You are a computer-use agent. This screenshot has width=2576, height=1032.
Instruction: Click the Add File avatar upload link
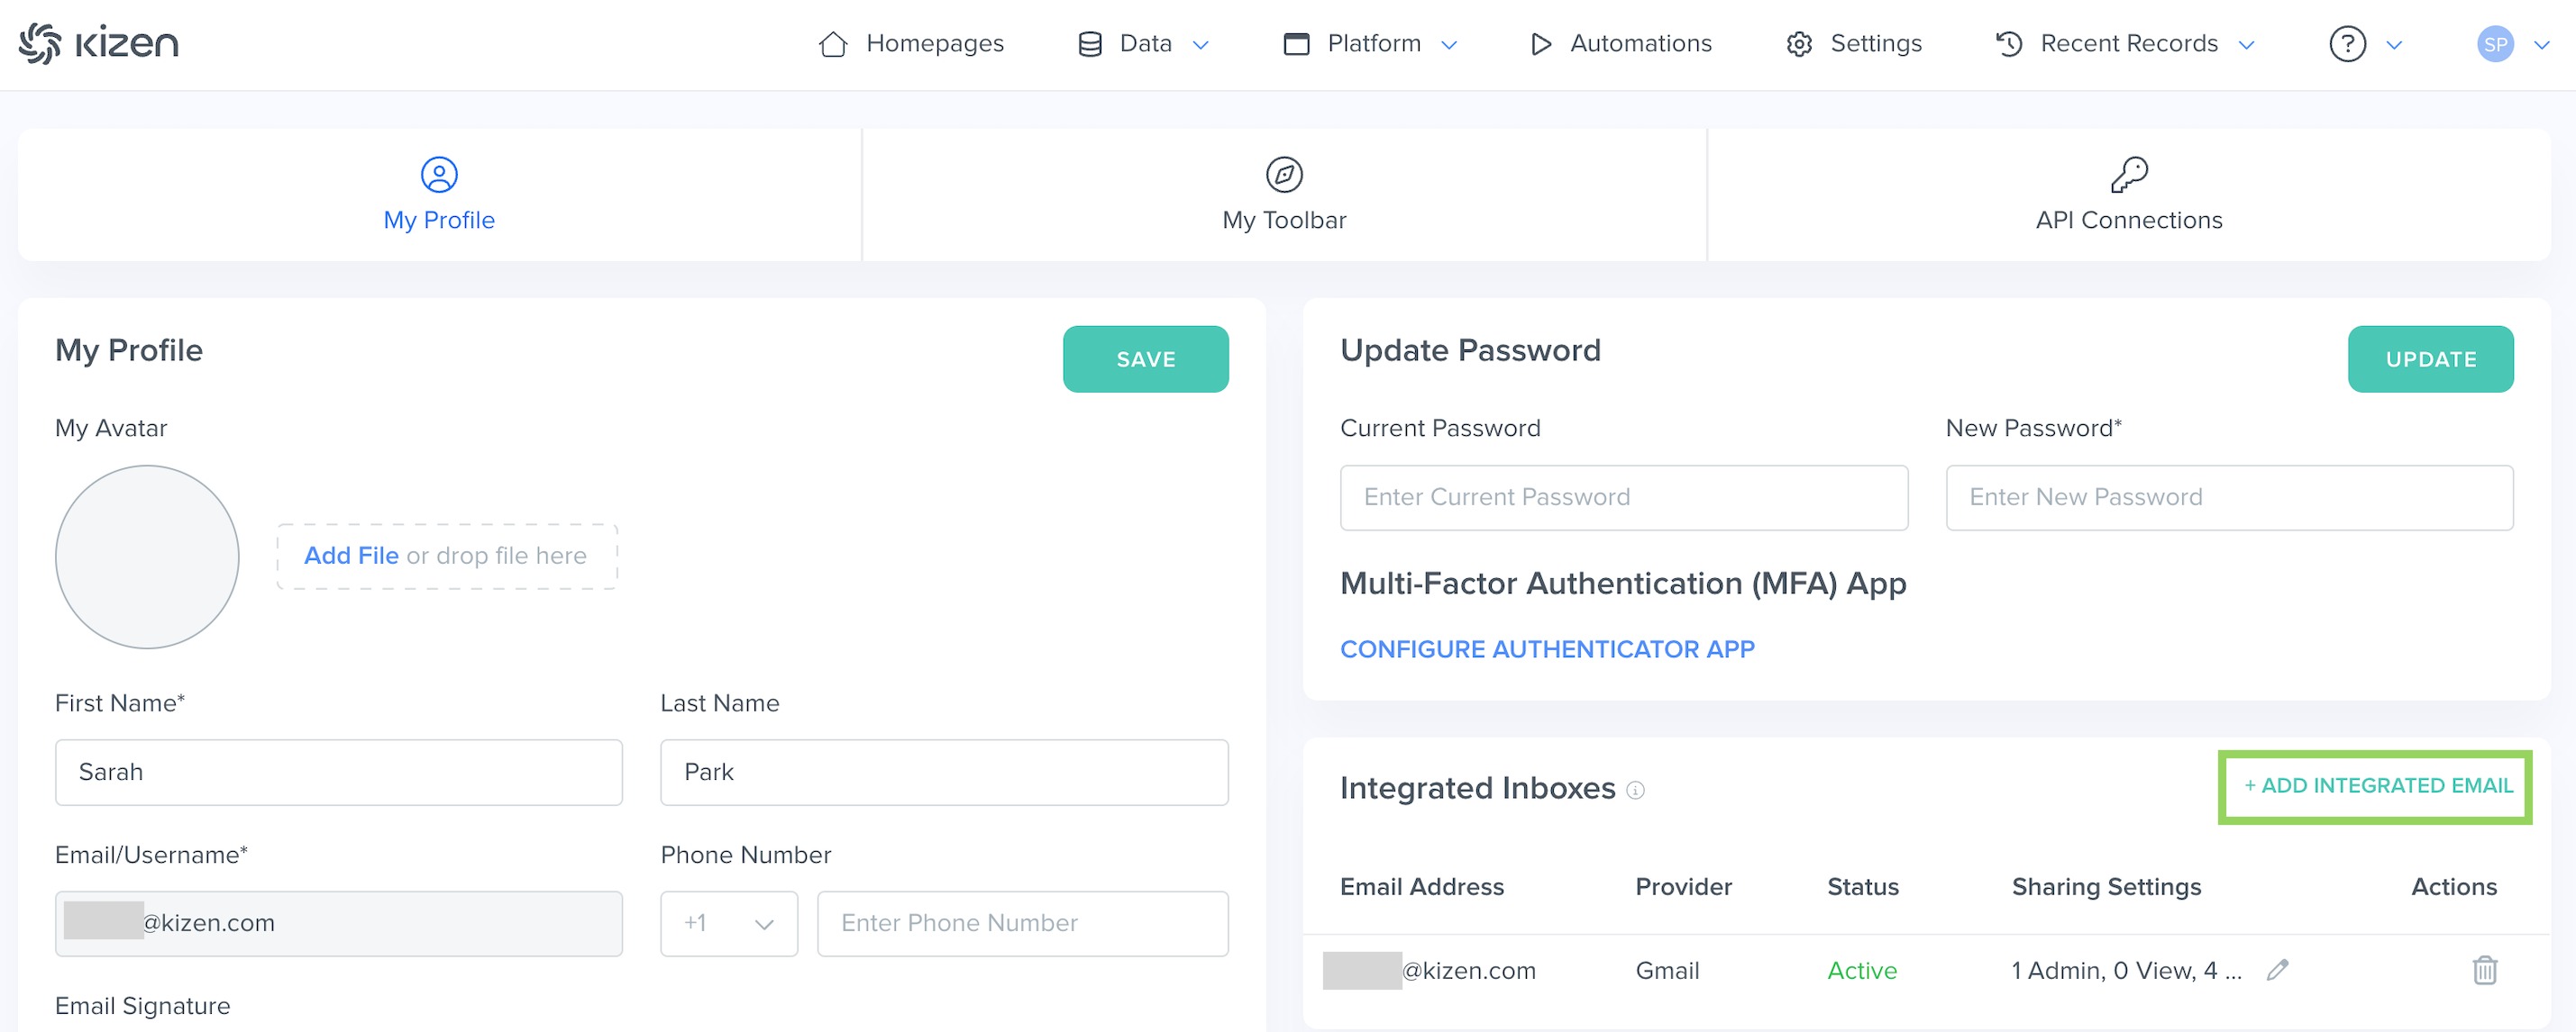tap(351, 556)
